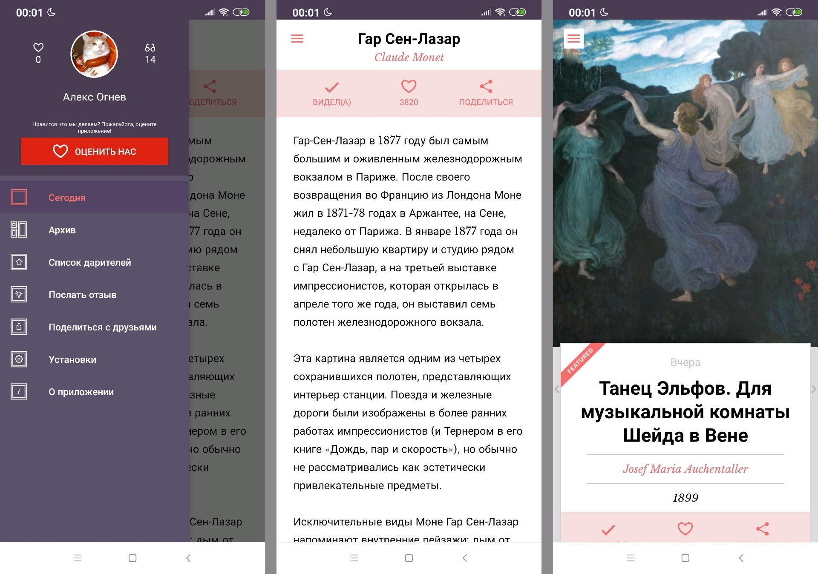Tap the dimmed share icon behind the drawer
Image resolution: width=818 pixels, height=574 pixels.
pos(210,86)
